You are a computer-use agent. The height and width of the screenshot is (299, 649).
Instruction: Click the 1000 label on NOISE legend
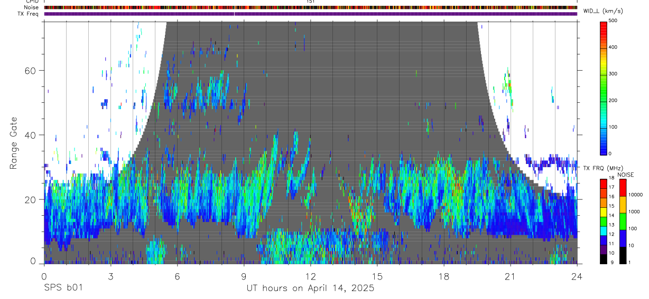[x=635, y=211]
